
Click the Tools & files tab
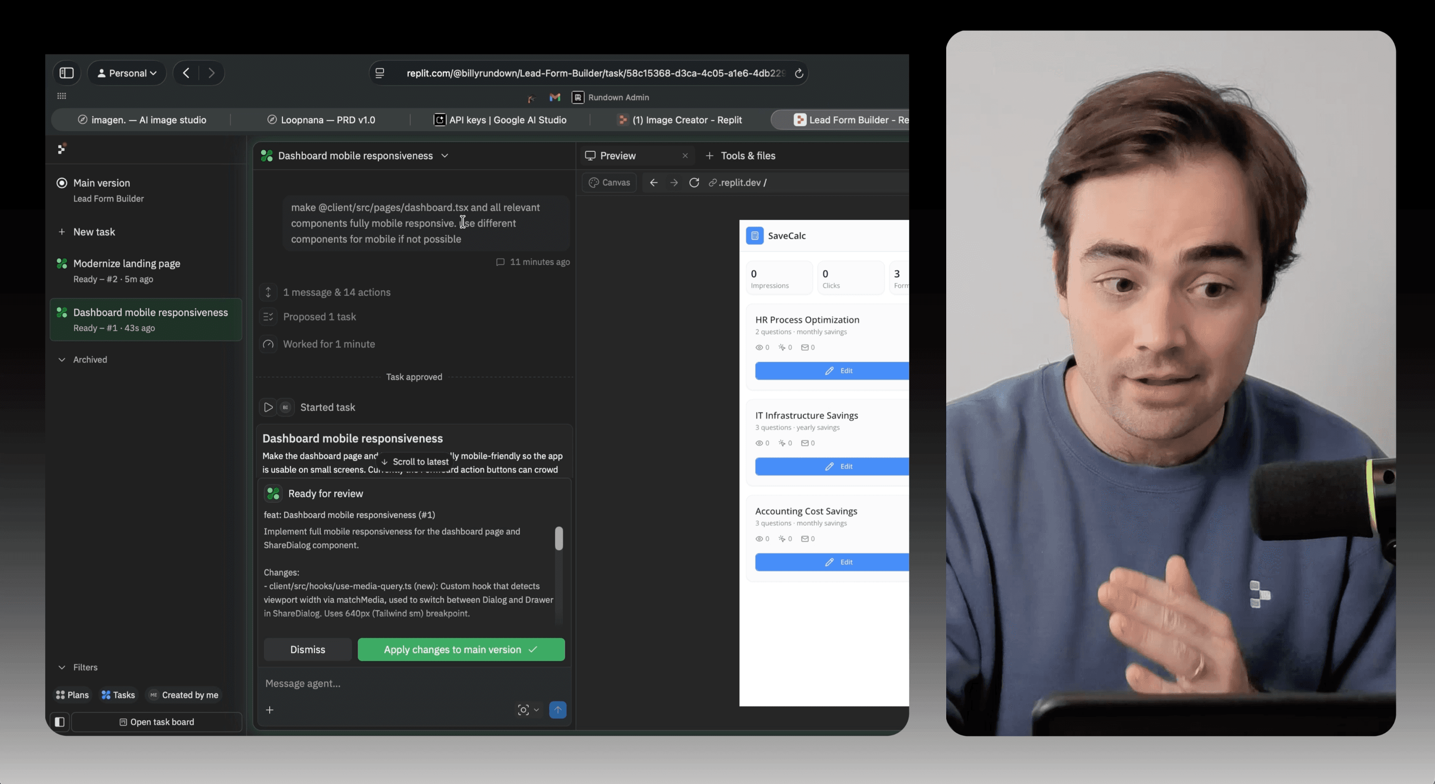pos(747,156)
